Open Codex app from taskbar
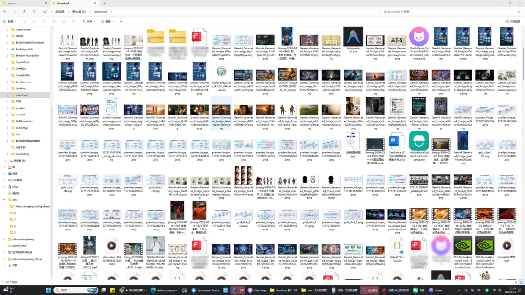This screenshot has width=525, height=295. coord(436,290)
